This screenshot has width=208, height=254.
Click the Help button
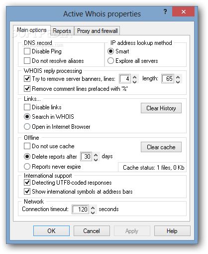pyautogui.click(x=172, y=231)
